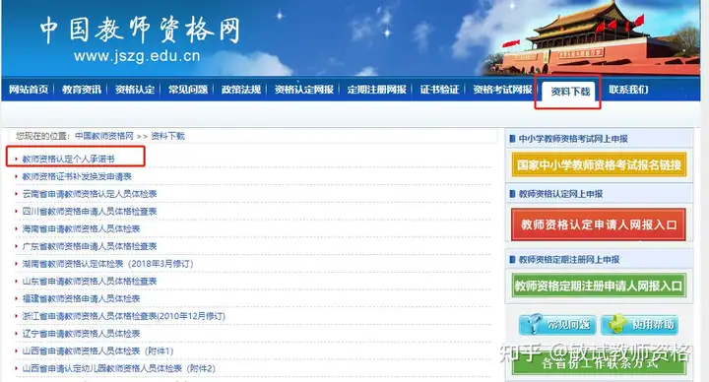Open 山东省申请教师资格人员体格检查表 link
The image size is (709, 382).
[x=90, y=282]
